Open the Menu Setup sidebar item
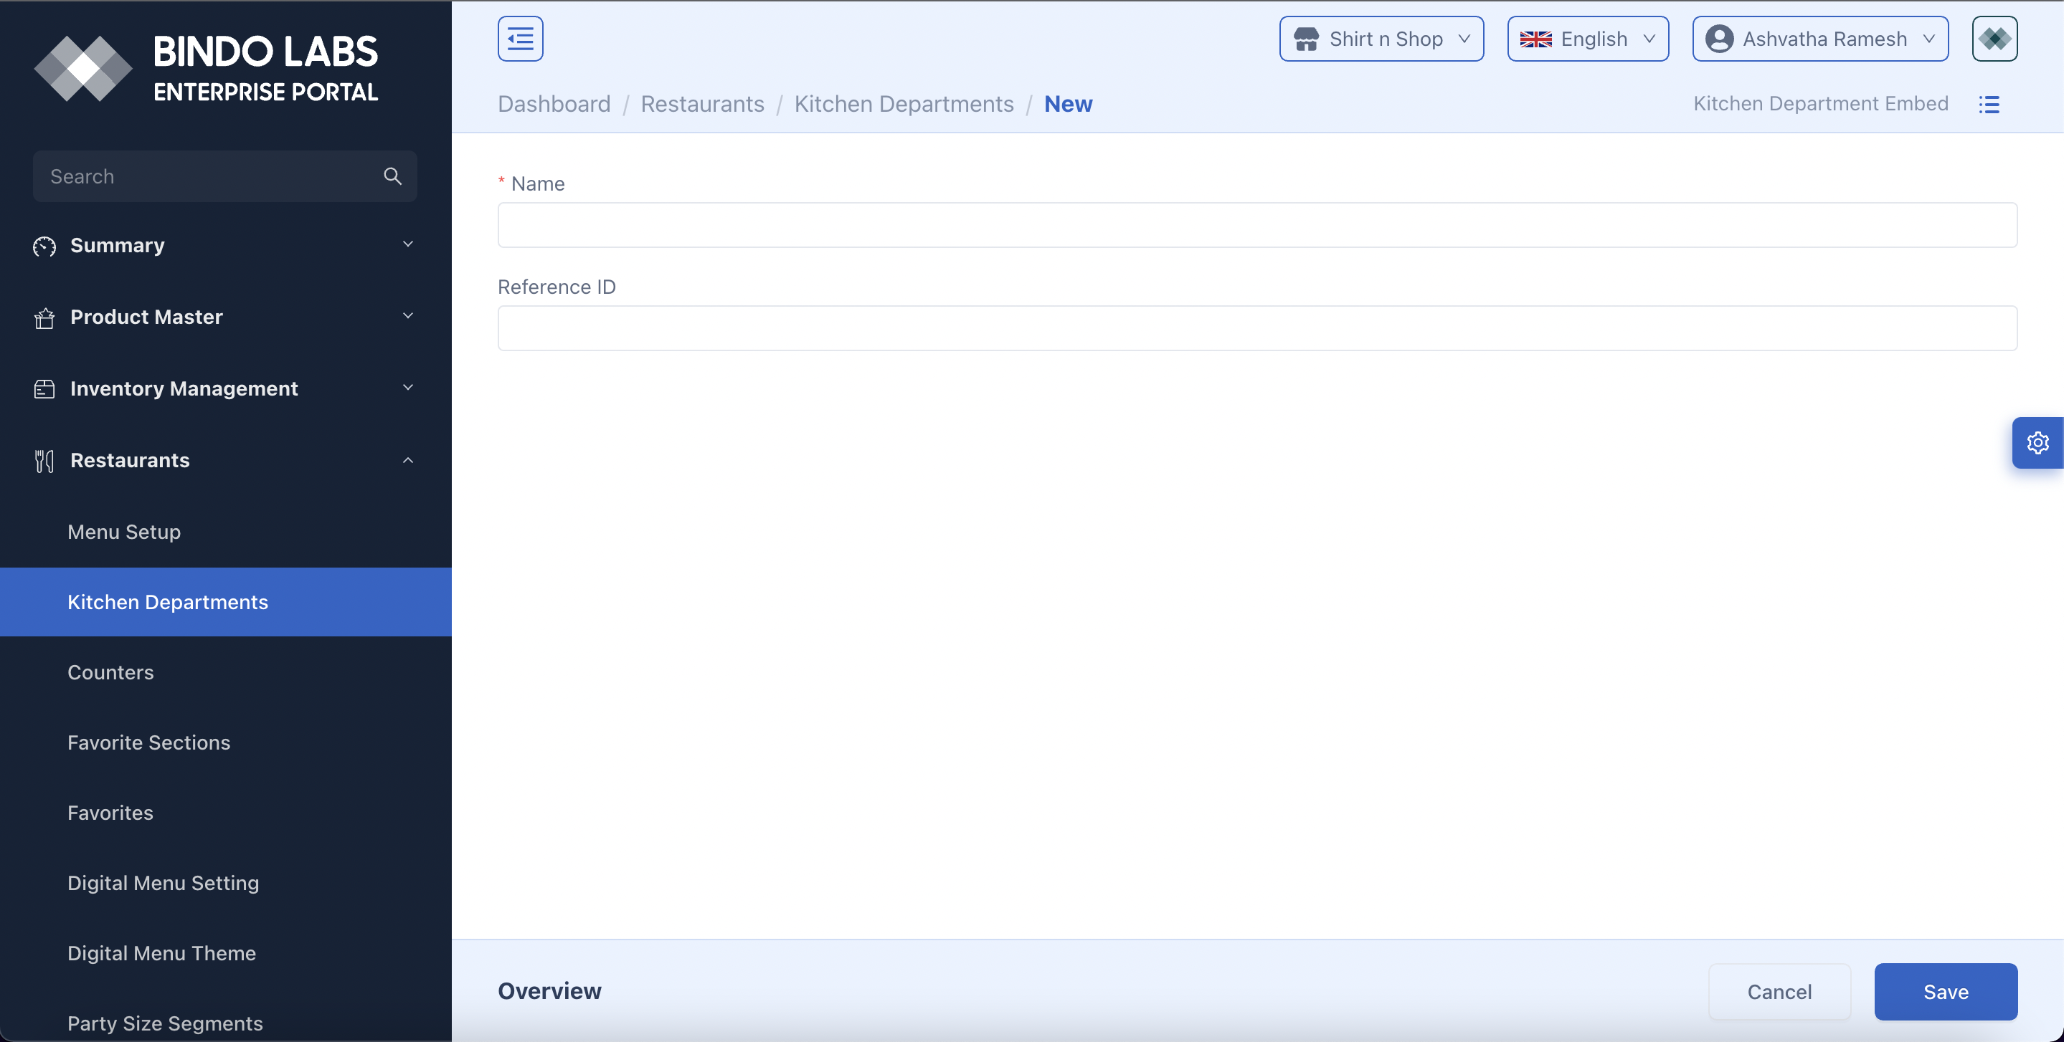The height and width of the screenshot is (1042, 2064). (124, 532)
